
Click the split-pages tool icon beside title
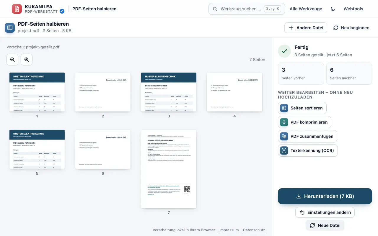(10, 28)
